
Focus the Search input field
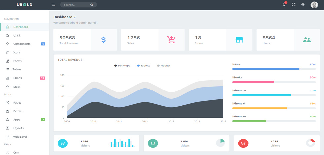pos(78,5)
